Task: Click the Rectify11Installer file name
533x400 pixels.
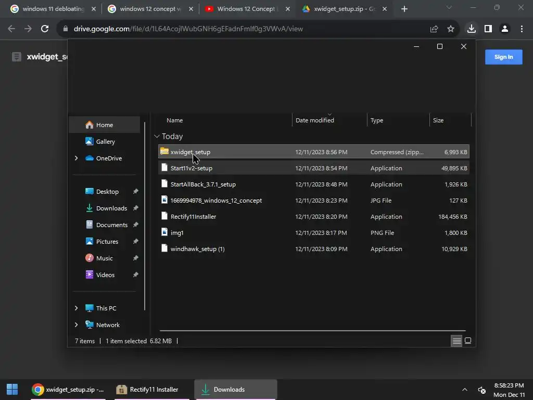Action: 193,217
